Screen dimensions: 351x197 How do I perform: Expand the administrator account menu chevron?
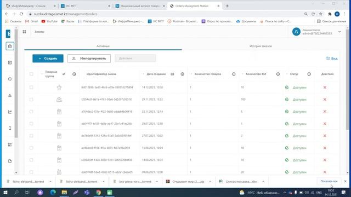click(x=339, y=32)
